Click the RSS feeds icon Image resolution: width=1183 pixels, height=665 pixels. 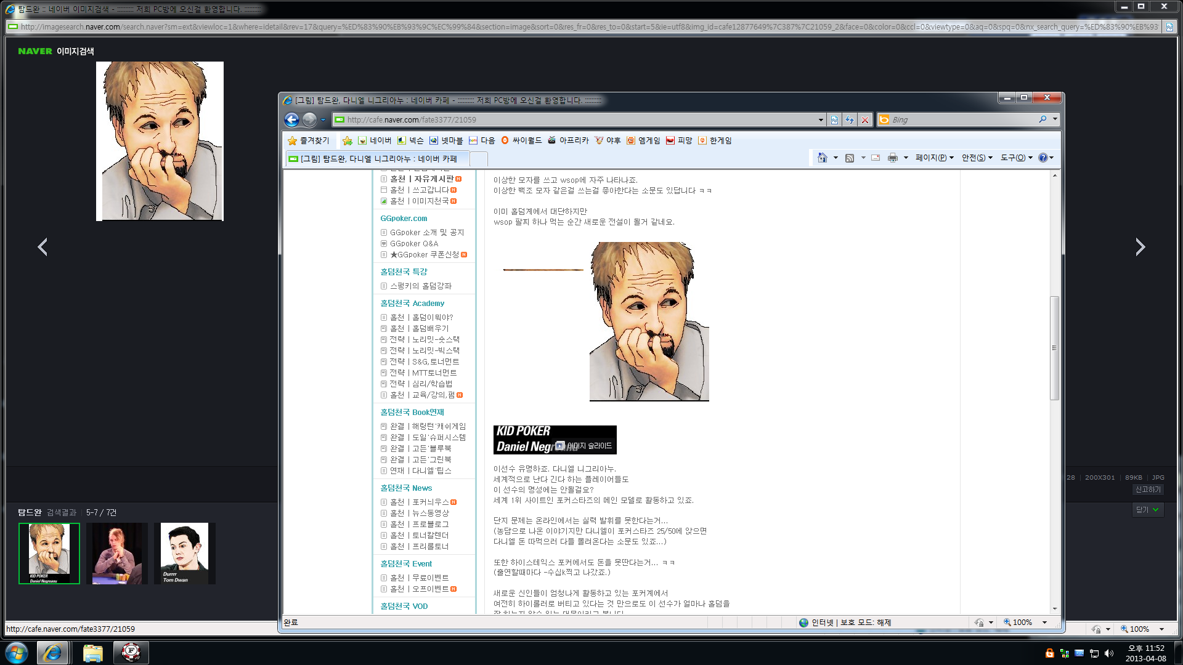point(850,158)
